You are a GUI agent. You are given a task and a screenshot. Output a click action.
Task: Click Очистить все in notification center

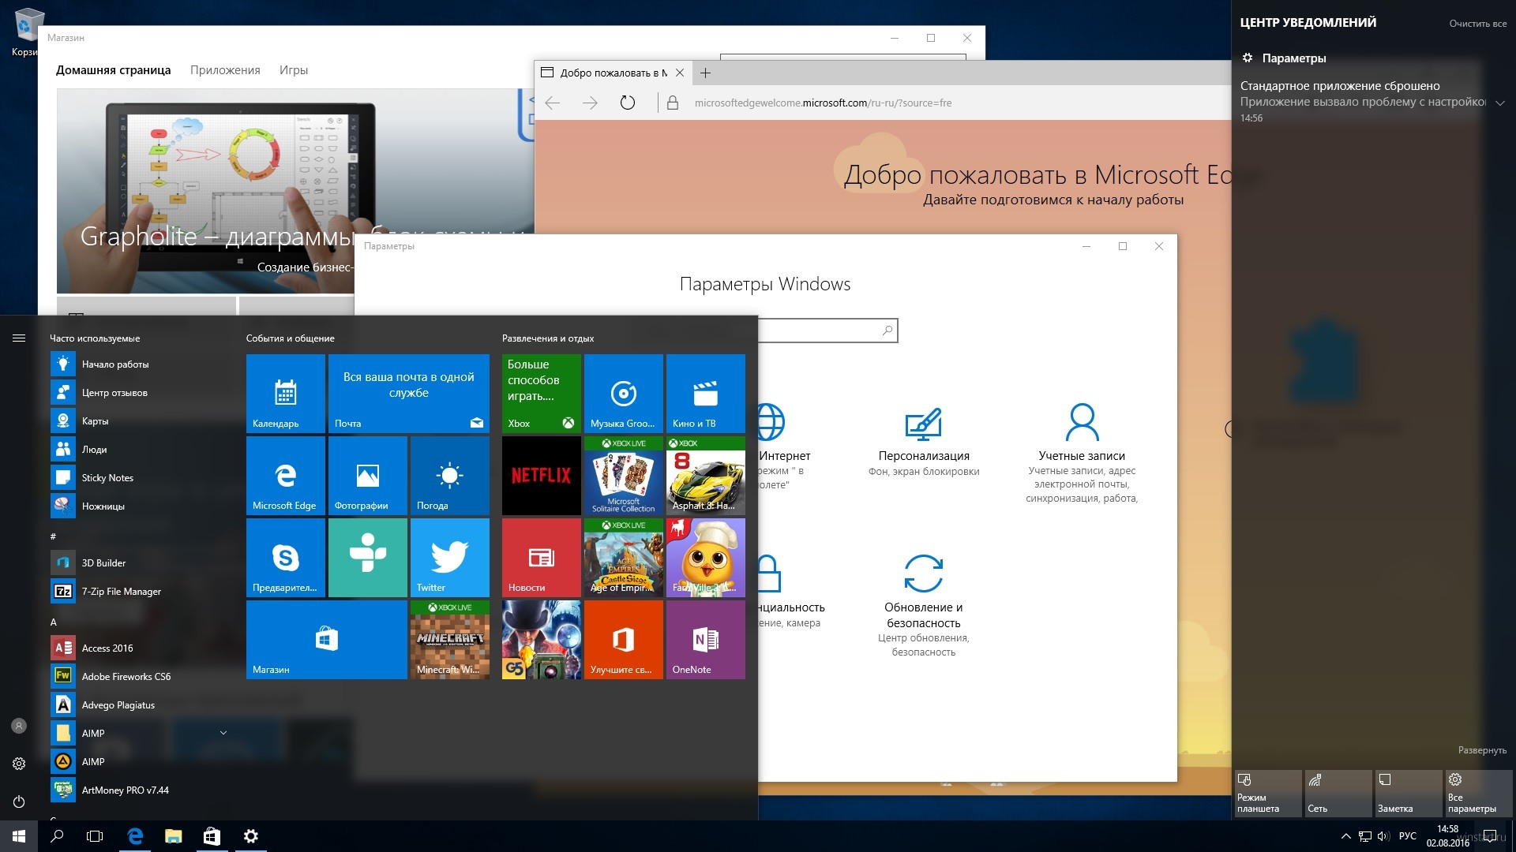tap(1478, 24)
